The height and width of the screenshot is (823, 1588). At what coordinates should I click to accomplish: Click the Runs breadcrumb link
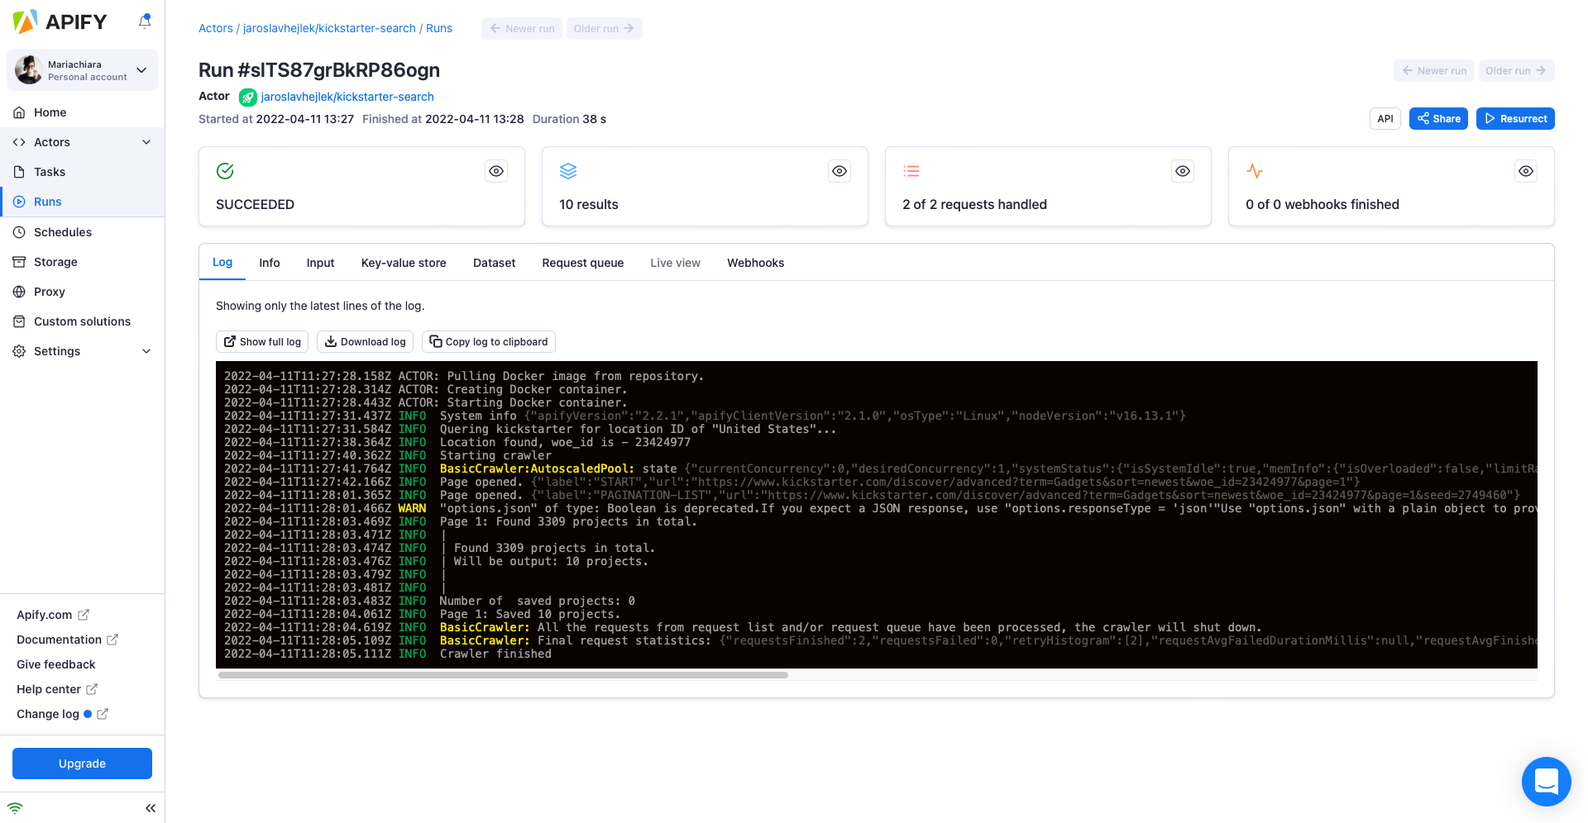click(x=439, y=28)
